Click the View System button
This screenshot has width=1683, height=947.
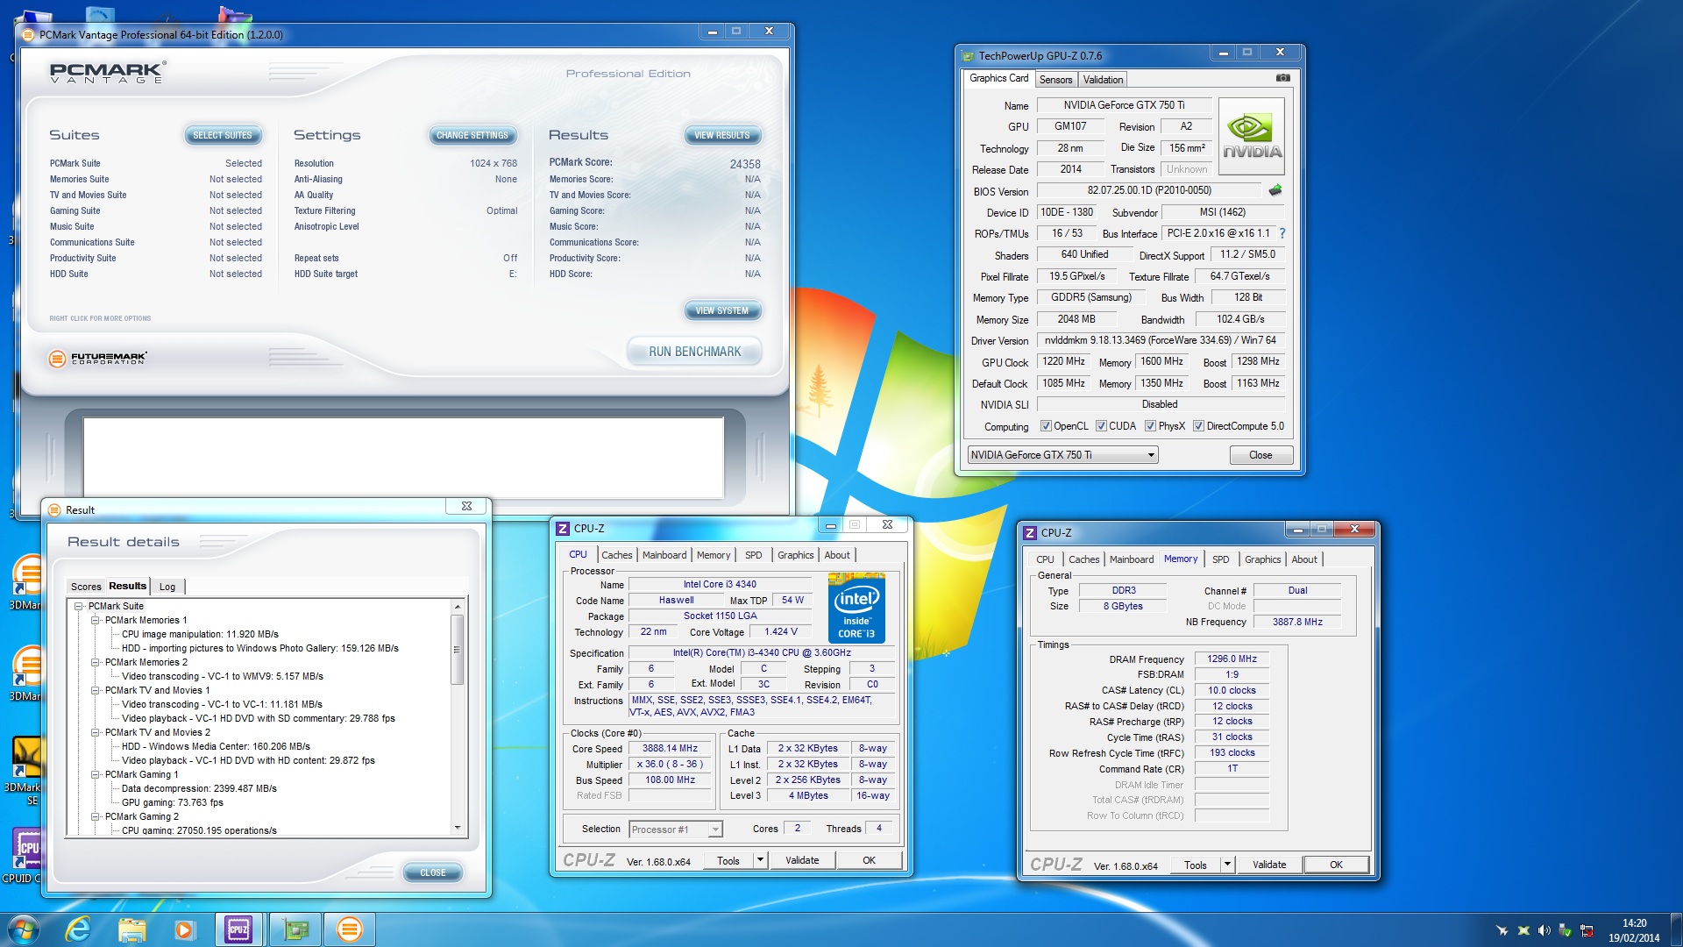click(x=722, y=310)
